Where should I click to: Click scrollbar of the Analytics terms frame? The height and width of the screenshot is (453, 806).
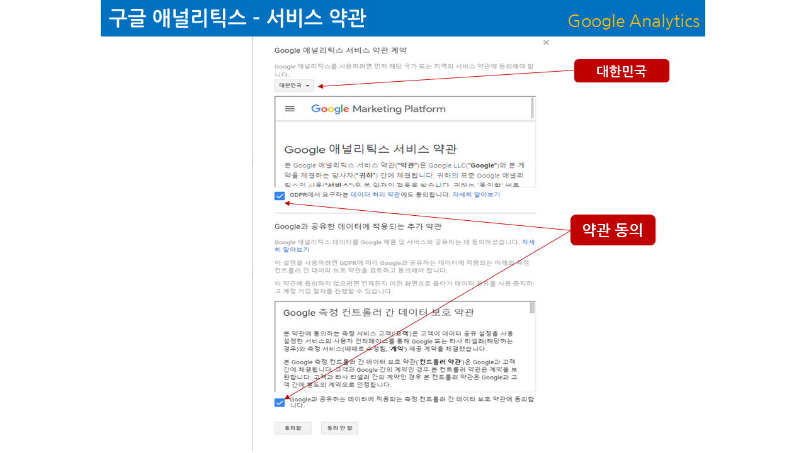tap(533, 108)
